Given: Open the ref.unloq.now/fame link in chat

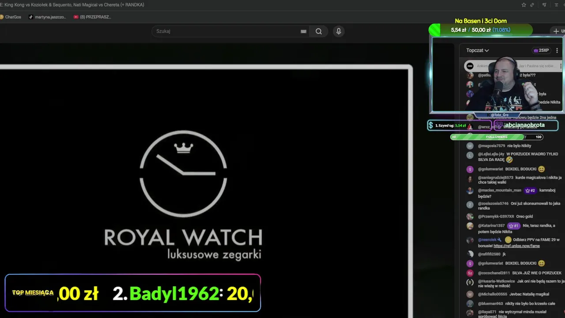Looking at the screenshot, I should pos(516,246).
